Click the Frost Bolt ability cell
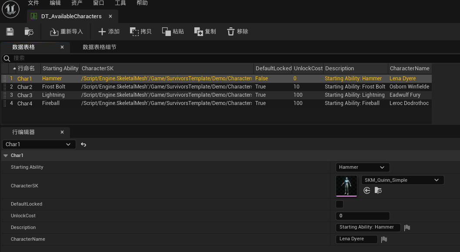 point(53,87)
